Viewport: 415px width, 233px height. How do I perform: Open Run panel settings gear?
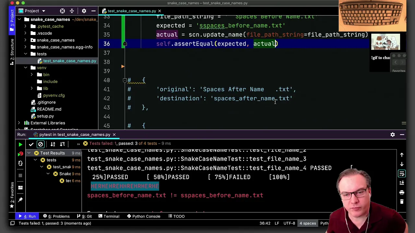pyautogui.click(x=393, y=135)
